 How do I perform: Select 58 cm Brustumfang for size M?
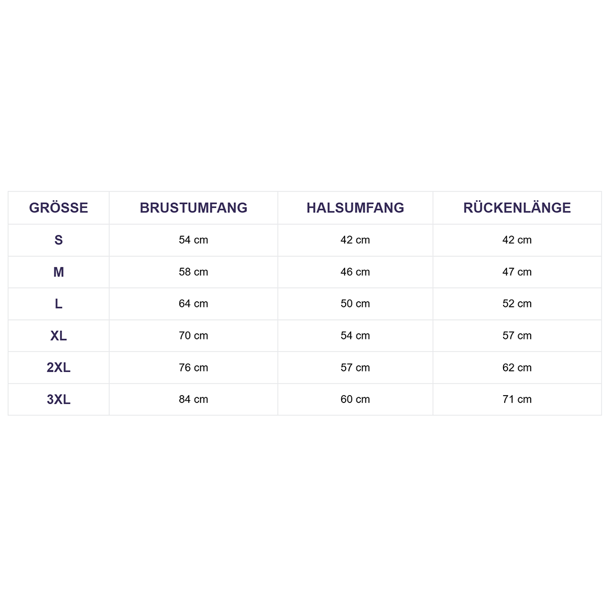click(x=193, y=272)
